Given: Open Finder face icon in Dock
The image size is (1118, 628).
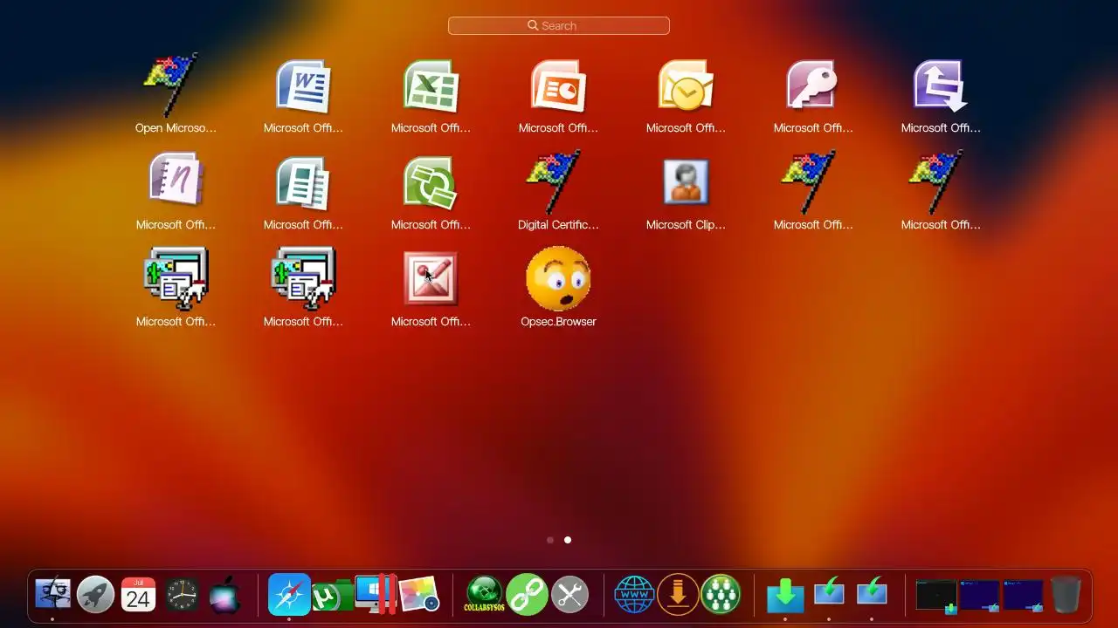Looking at the screenshot, I should [x=52, y=595].
